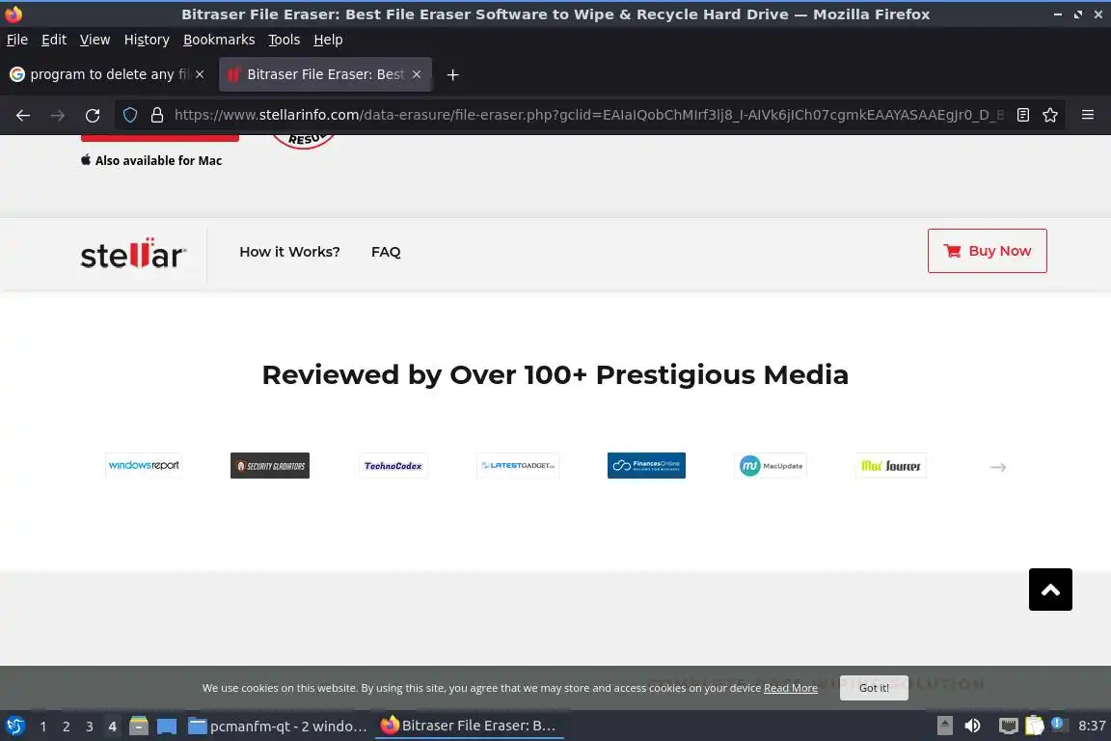Switch to virtual desktop 3
Screen dimensions: 1111x741
click(90, 727)
